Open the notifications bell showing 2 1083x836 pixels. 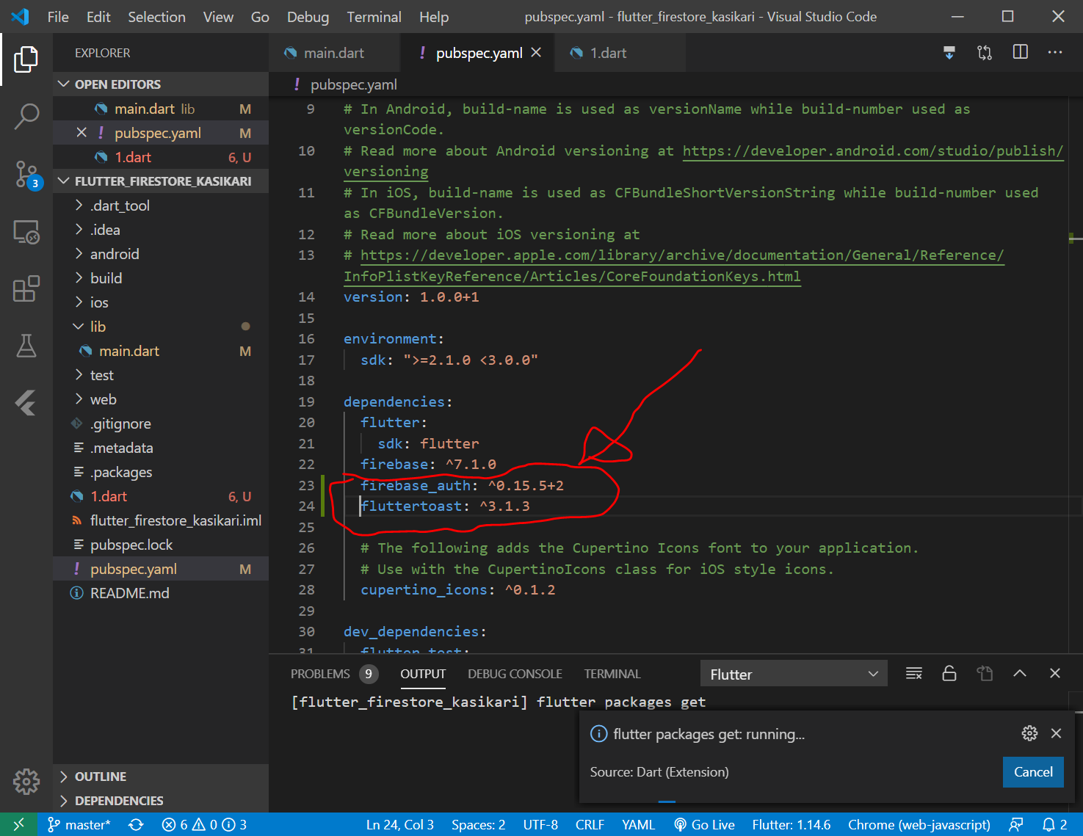coord(1055,825)
